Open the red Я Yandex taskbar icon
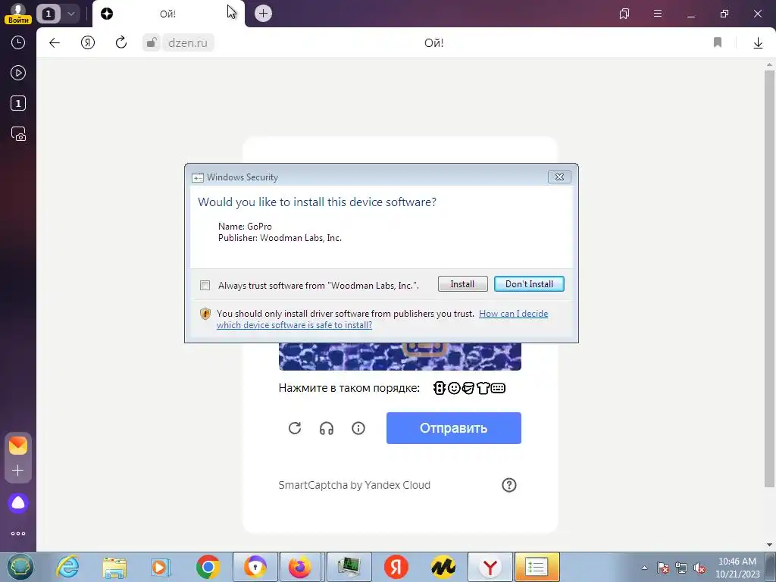Image resolution: width=776 pixels, height=582 pixels. pos(396,567)
